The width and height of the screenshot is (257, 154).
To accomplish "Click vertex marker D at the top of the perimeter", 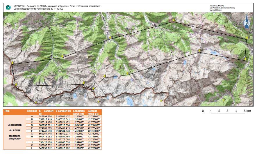I will pos(174,20).
